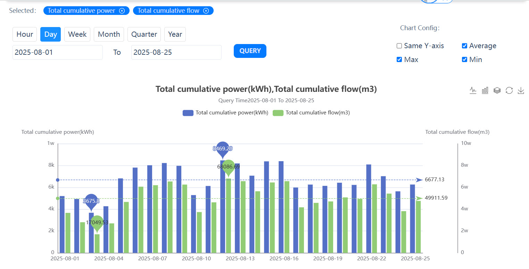Switch chart to bar chart view
The width and height of the screenshot is (529, 269).
pyautogui.click(x=485, y=90)
